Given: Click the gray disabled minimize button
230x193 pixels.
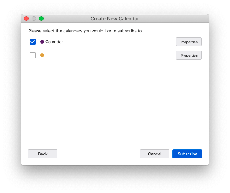Looking at the screenshot, I should [34, 18].
